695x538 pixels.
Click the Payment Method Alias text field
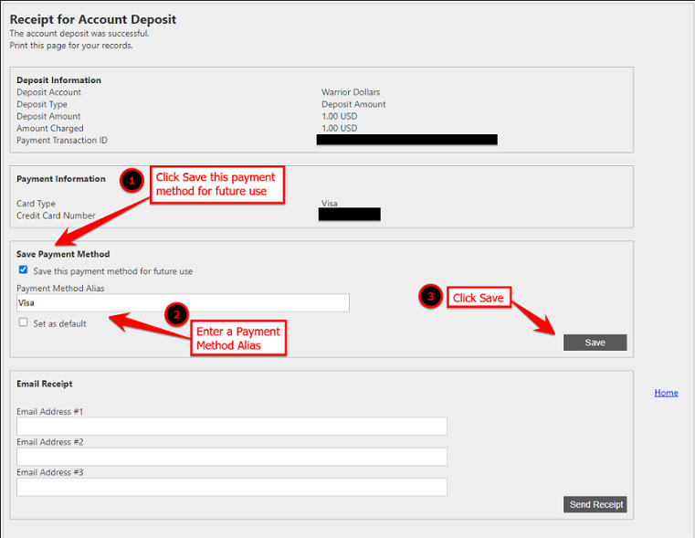tap(183, 303)
